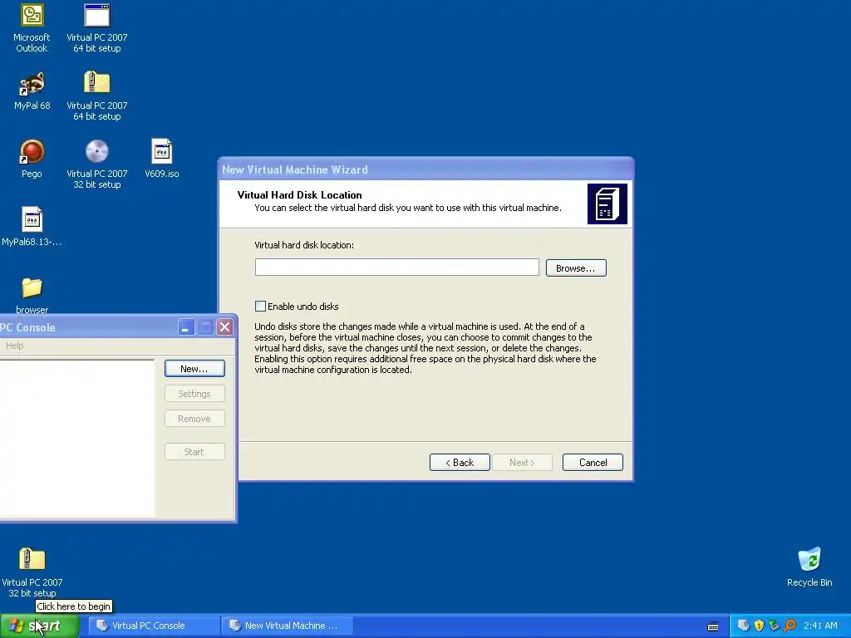
Task: Close the Virtual PC Console window
Action: click(224, 327)
